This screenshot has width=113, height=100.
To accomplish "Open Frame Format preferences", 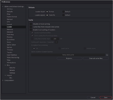I will pos(12,17).
